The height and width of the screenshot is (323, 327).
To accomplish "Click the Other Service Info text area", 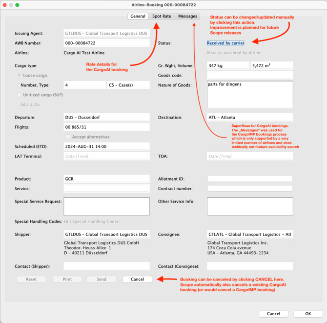I will (250, 206).
